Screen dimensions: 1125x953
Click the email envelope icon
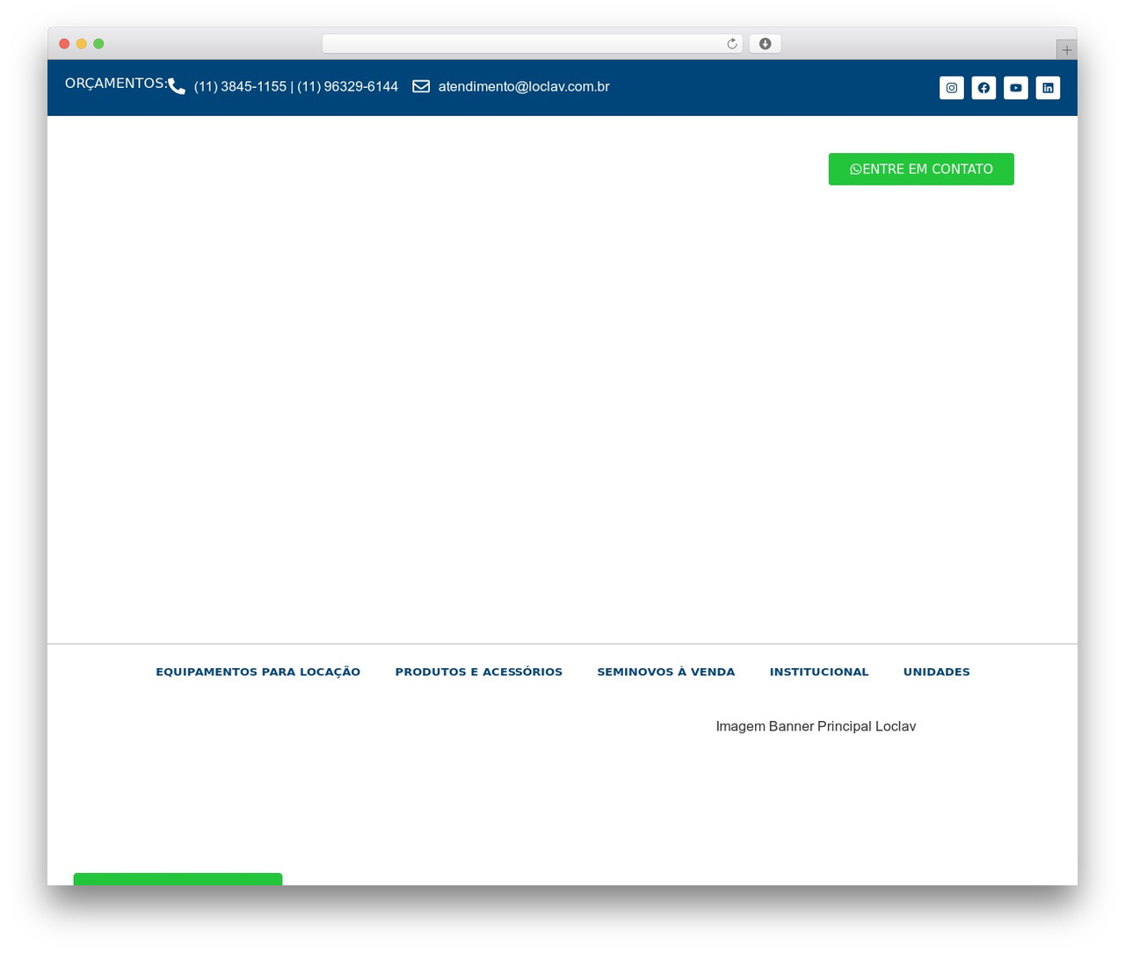tap(421, 86)
